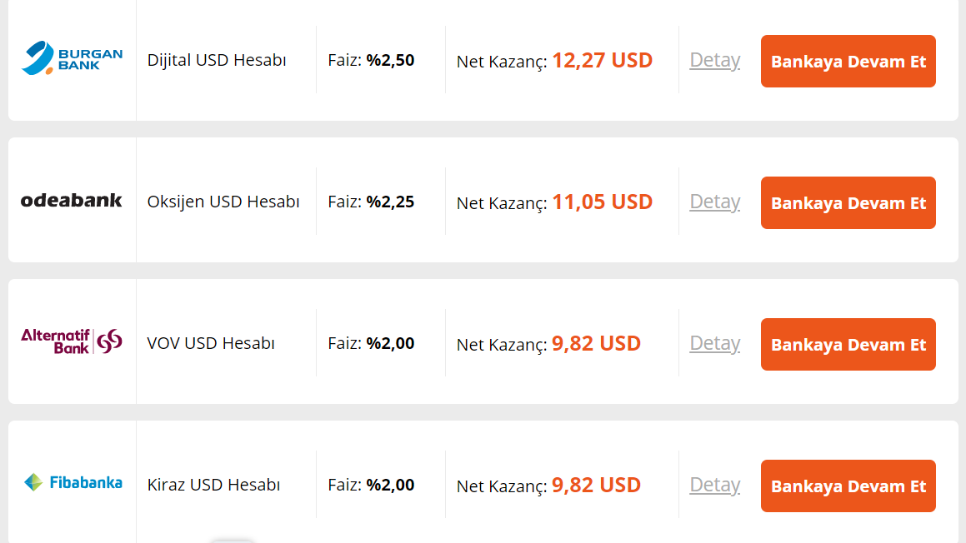966x543 pixels.
Task: Click the Fibabanka logo
Action: (x=73, y=482)
